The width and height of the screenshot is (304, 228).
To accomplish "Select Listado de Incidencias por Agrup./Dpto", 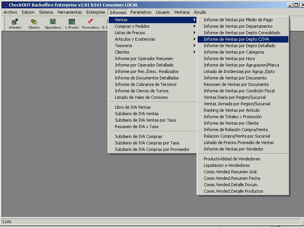I will [243, 71].
